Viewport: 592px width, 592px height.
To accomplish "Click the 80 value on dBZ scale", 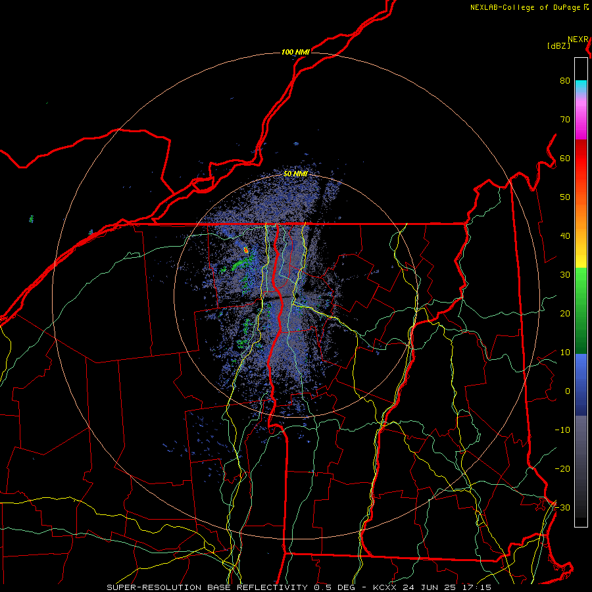I will [x=565, y=81].
